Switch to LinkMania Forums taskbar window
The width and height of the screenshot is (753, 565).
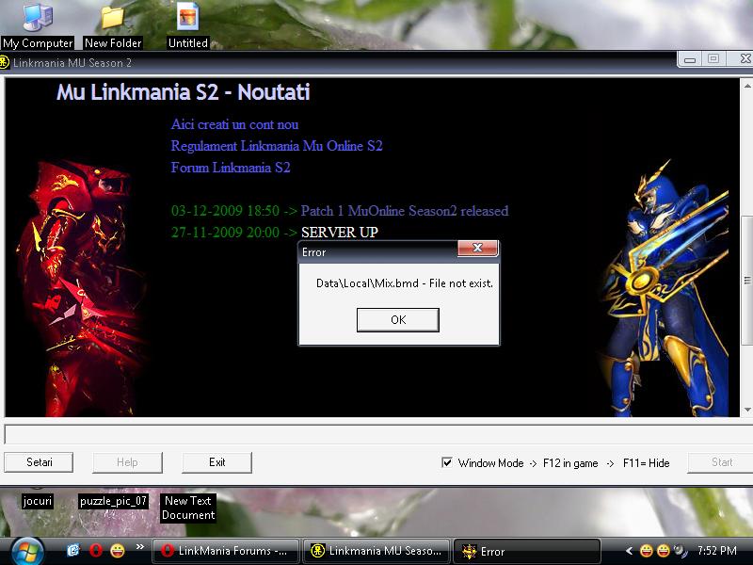coord(226,551)
